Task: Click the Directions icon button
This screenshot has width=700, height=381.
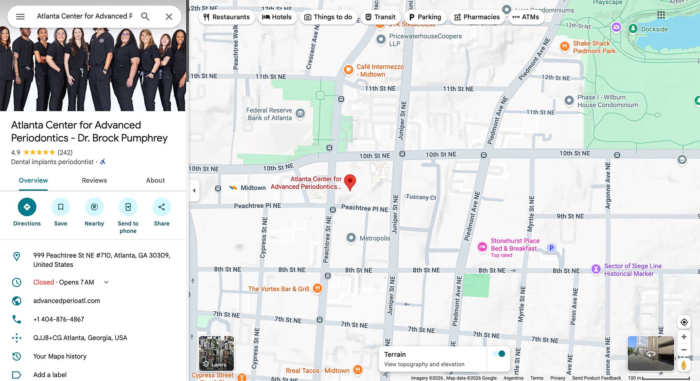Action: coord(27,207)
